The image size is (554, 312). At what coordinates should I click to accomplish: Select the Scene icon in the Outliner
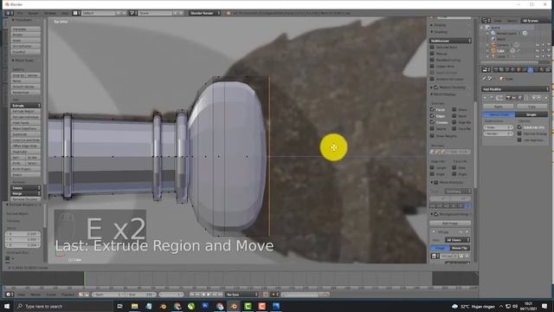pyautogui.click(x=487, y=28)
